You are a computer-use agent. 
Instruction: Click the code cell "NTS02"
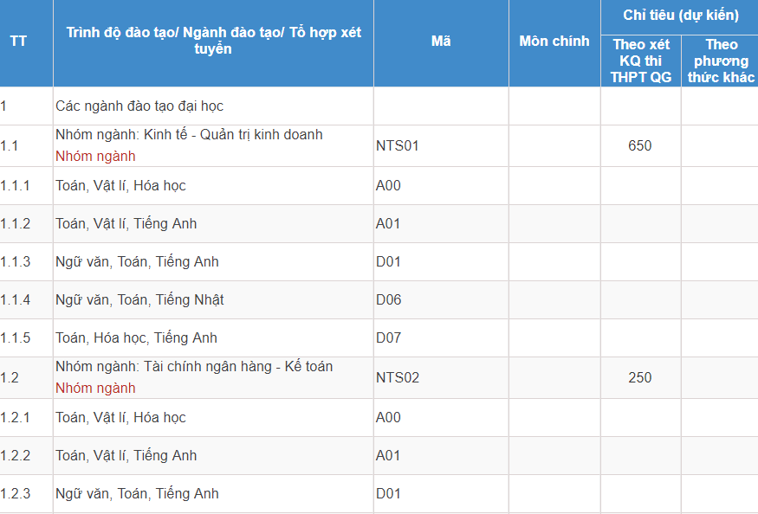click(x=398, y=377)
